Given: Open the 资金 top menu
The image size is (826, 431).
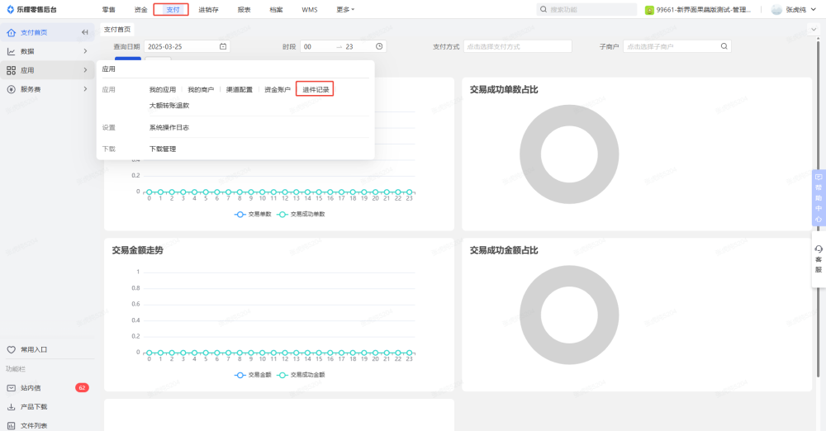Looking at the screenshot, I should 140,9.
